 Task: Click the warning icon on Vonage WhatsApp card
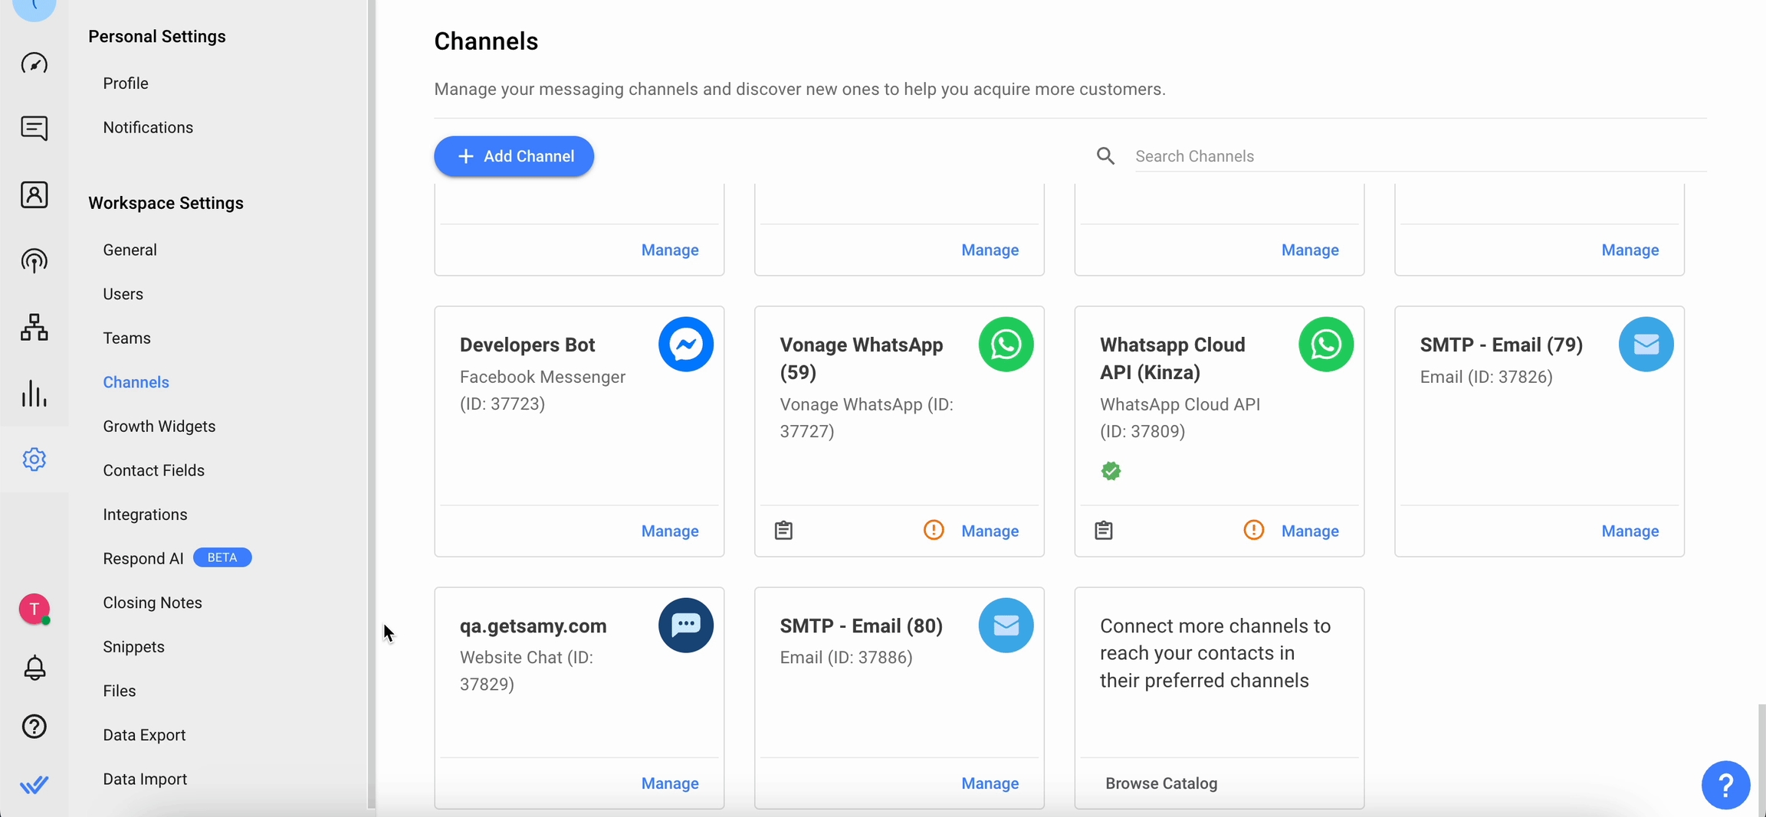point(933,530)
